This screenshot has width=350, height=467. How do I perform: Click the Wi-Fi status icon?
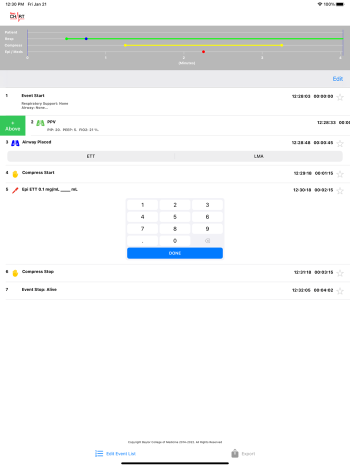point(319,4)
